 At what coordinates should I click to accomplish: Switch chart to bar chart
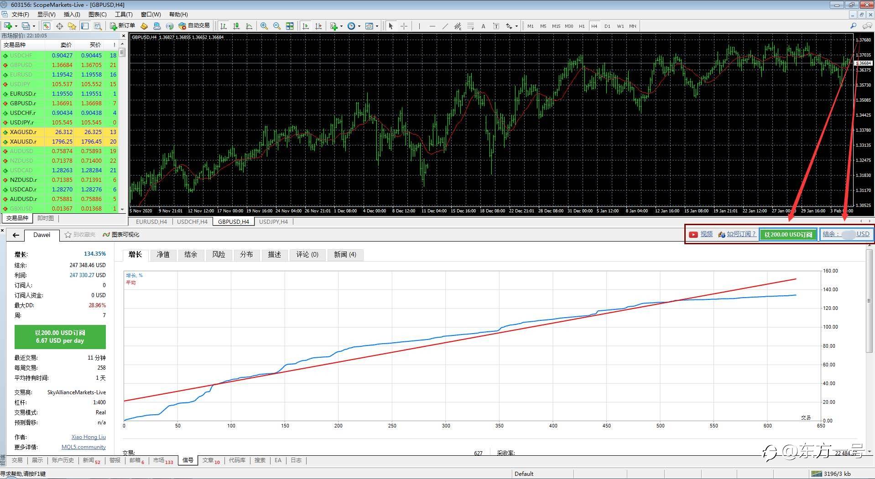pos(223,26)
